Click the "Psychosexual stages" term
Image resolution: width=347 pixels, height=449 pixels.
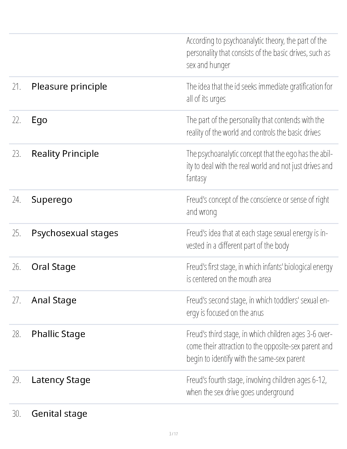point(75,233)
